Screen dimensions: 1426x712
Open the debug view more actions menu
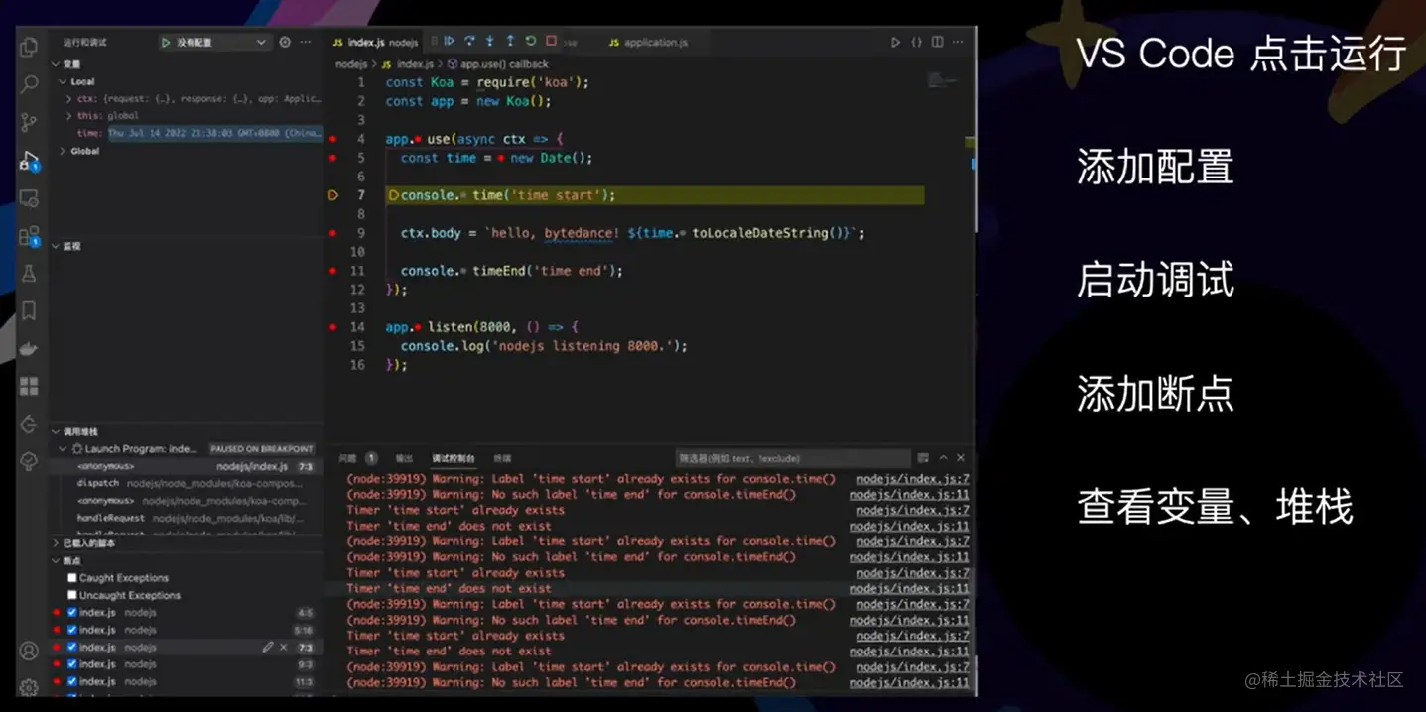coord(306,43)
